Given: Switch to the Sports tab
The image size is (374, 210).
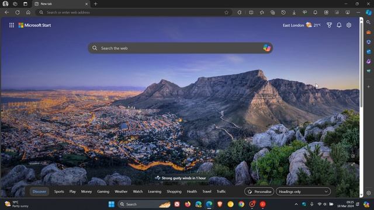Looking at the screenshot, I should point(59,191).
